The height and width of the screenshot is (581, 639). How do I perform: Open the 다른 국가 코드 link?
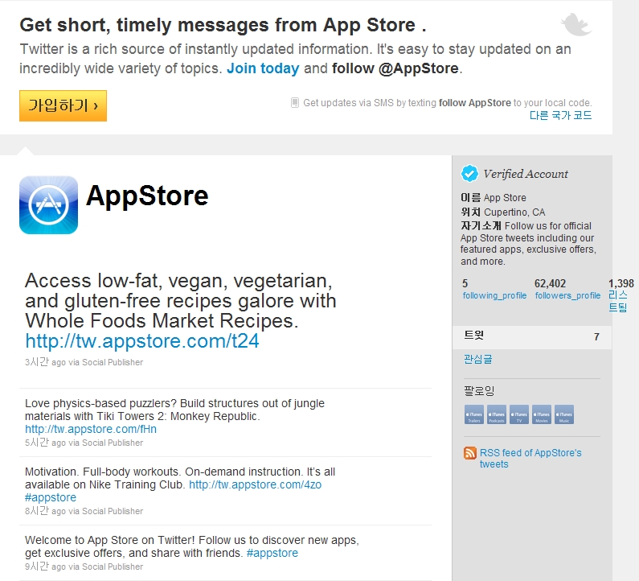(x=560, y=115)
